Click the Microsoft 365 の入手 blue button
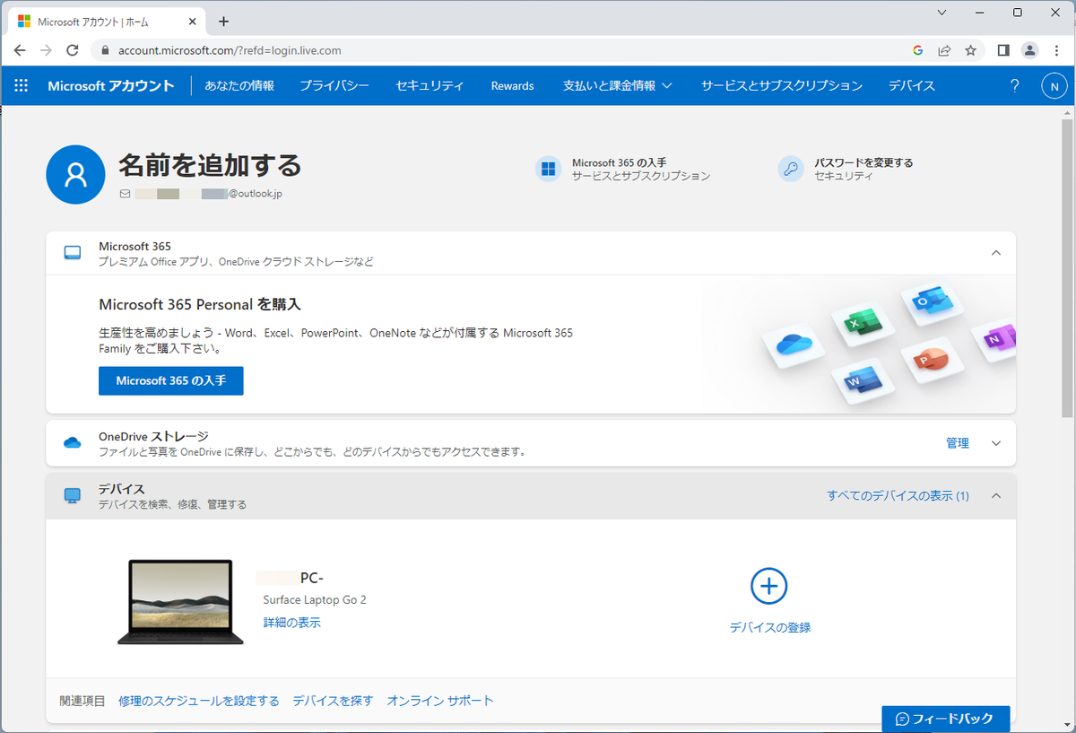Screen dimensions: 1076x733 pos(171,380)
